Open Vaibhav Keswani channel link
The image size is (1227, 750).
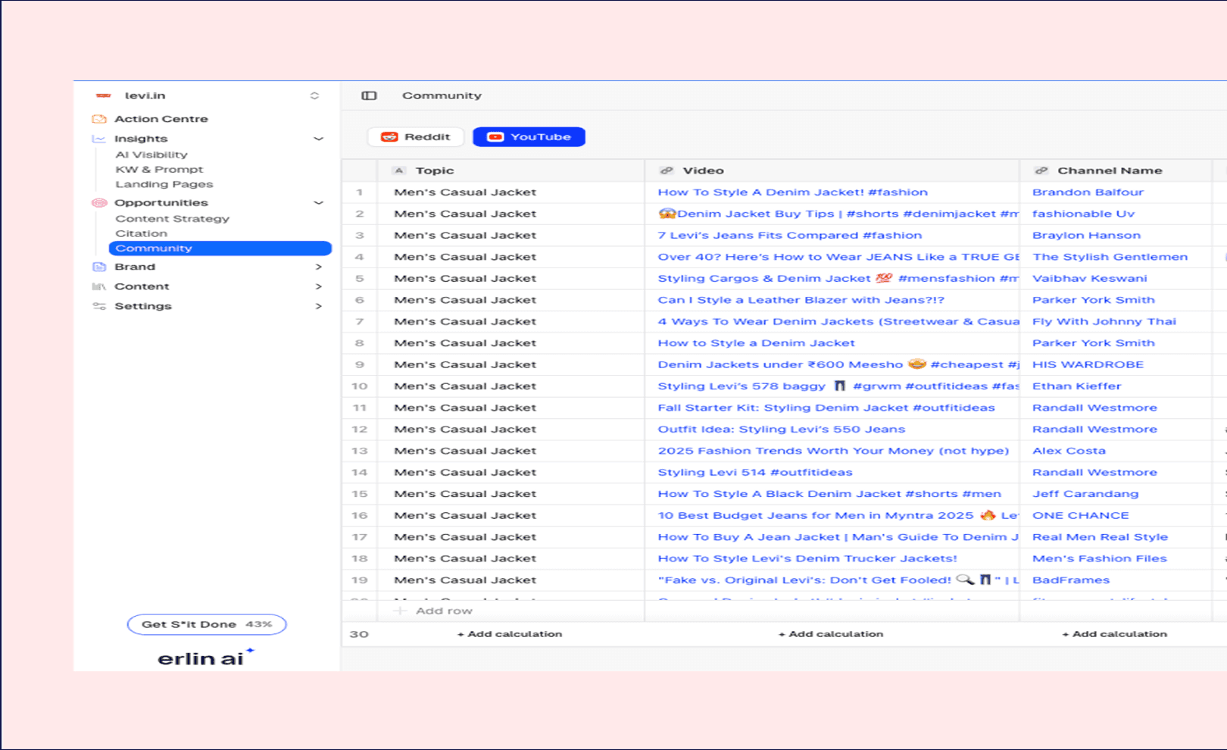1089,279
